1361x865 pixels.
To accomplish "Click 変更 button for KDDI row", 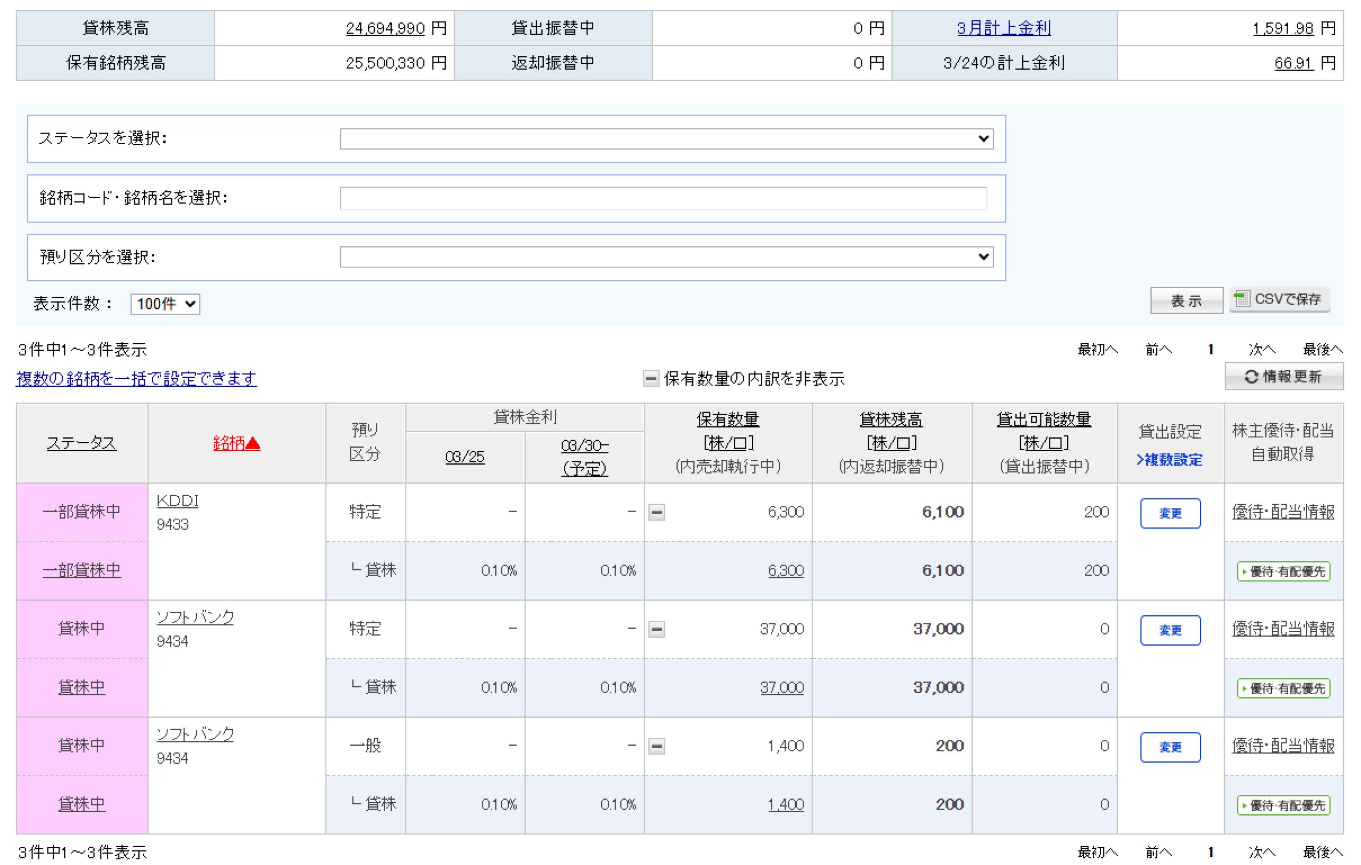I will point(1170,513).
